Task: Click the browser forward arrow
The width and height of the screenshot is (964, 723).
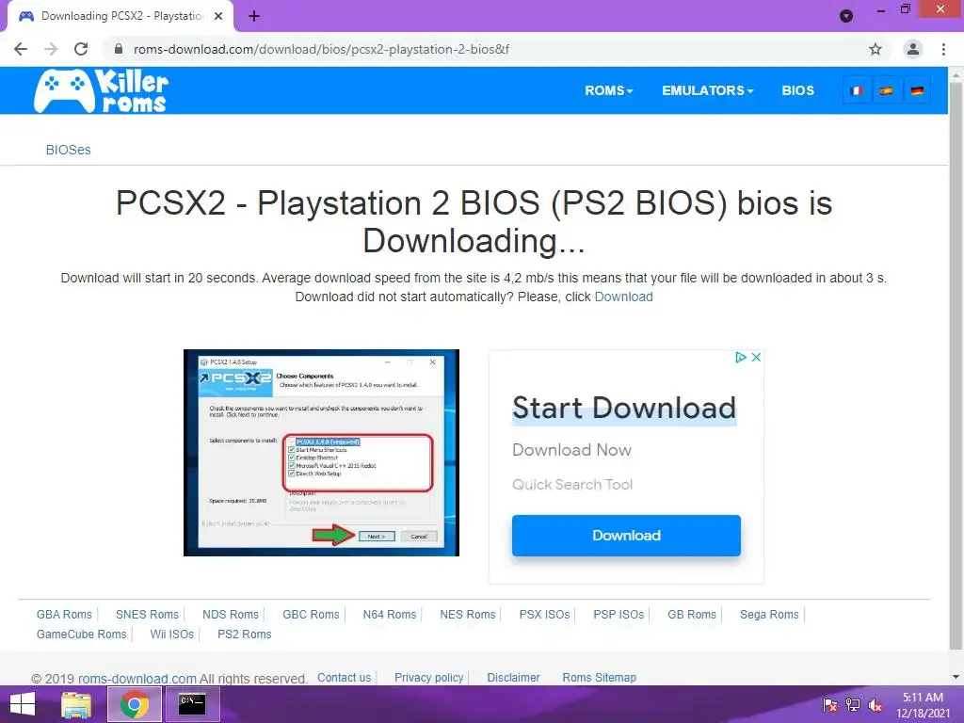Action: (51, 49)
